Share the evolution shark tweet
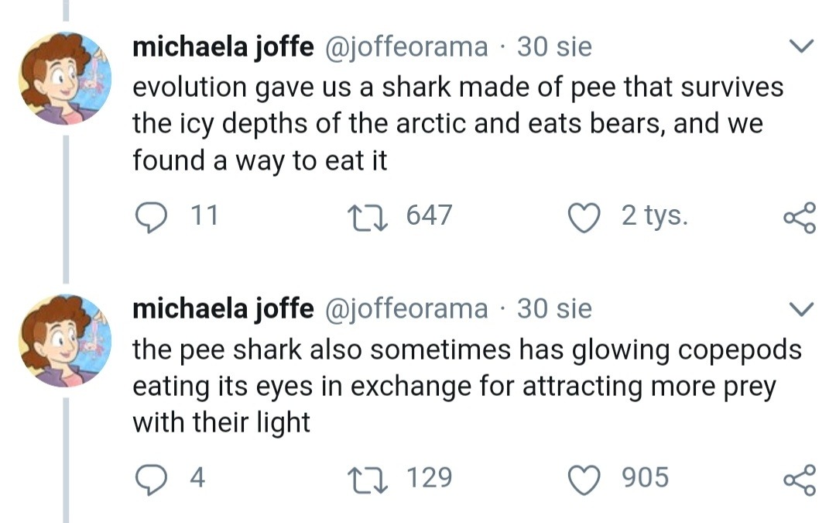 (x=800, y=217)
